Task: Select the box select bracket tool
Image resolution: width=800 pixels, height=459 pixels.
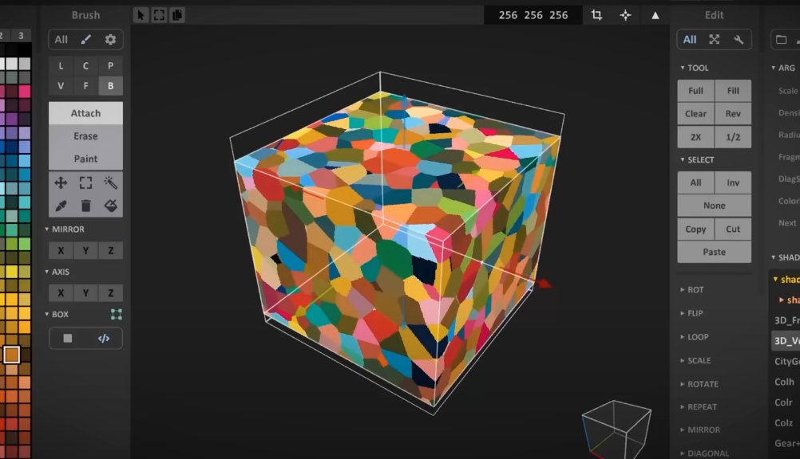Action: (x=85, y=183)
